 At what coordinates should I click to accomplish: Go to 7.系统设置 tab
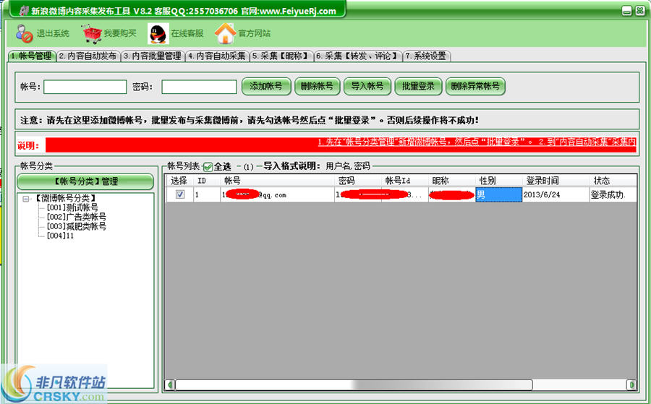point(426,56)
